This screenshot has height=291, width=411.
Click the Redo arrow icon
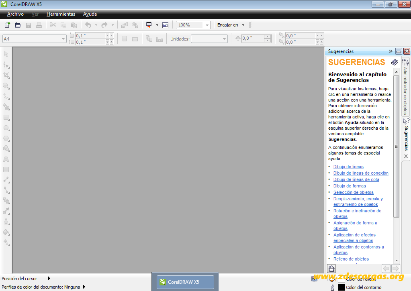click(x=104, y=25)
